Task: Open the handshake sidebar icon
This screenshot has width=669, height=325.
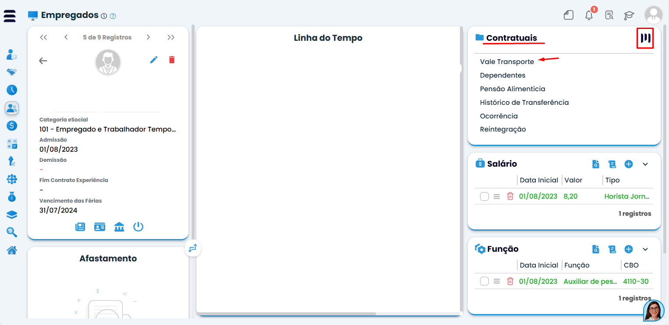Action: coord(12,72)
